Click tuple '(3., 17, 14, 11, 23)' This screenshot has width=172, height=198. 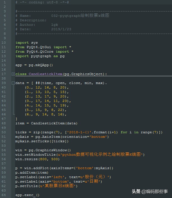click(48, 101)
